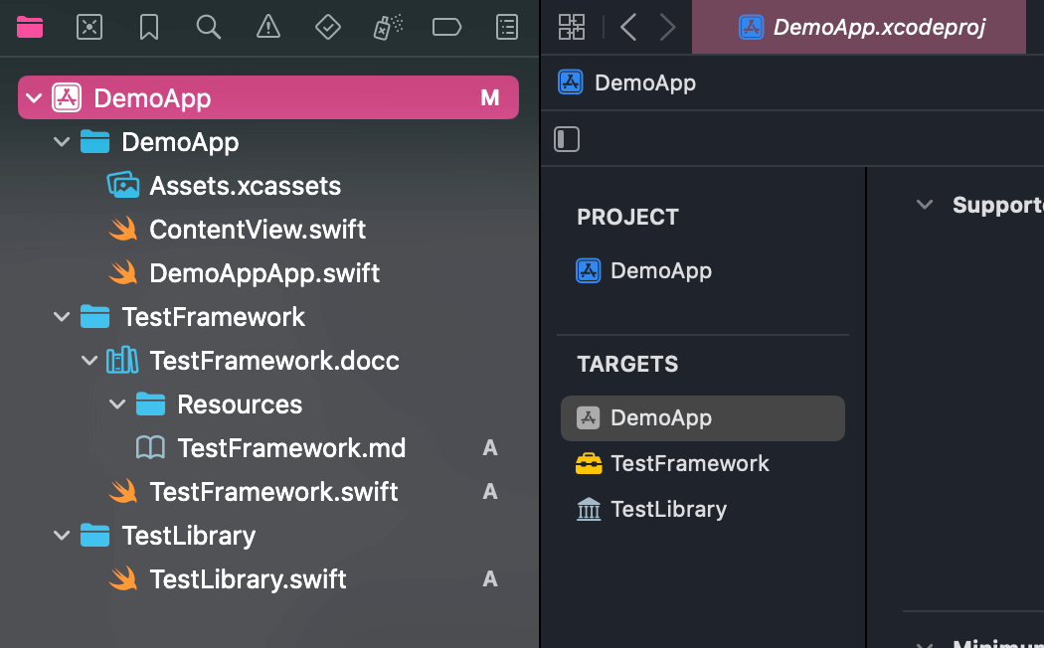This screenshot has width=1044, height=648.
Task: Open the Debug navigator spray icon
Action: tap(388, 27)
